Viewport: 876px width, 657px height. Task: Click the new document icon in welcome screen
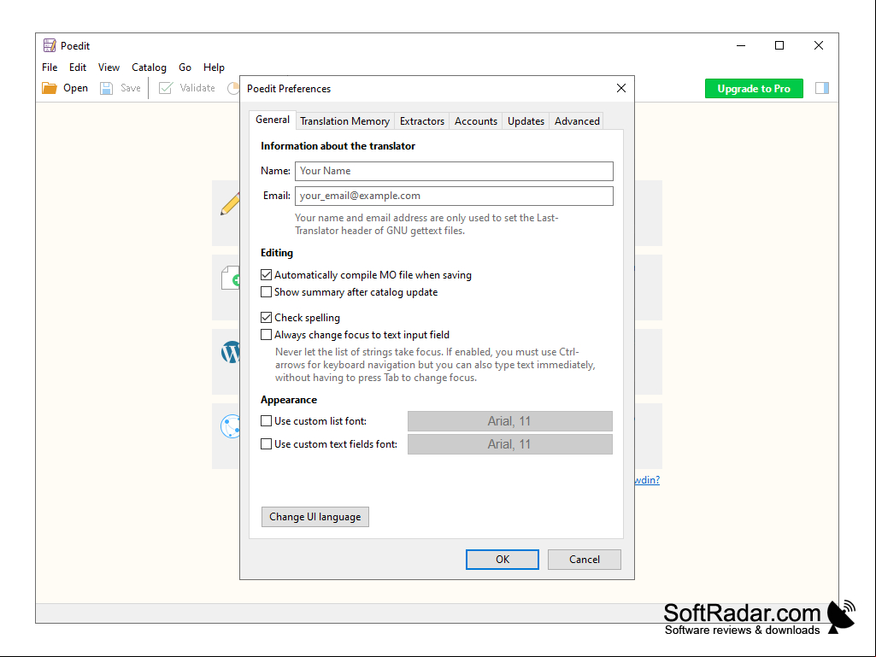click(x=230, y=278)
